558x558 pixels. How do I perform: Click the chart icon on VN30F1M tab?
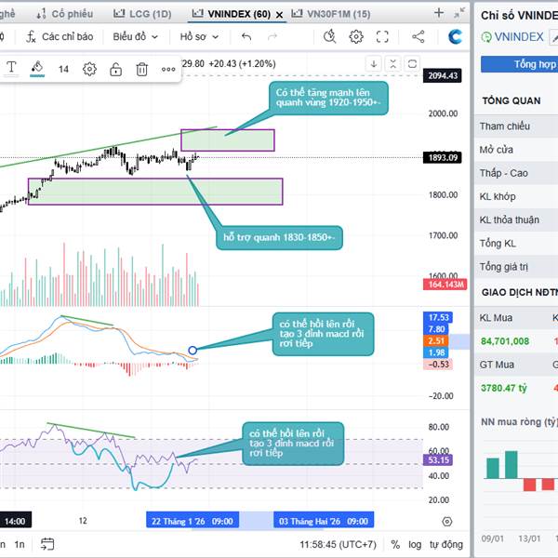[x=297, y=14]
